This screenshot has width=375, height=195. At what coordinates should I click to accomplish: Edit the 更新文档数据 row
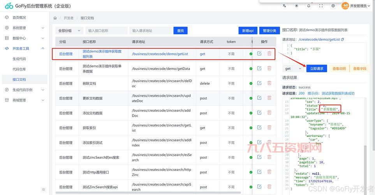click(259, 98)
